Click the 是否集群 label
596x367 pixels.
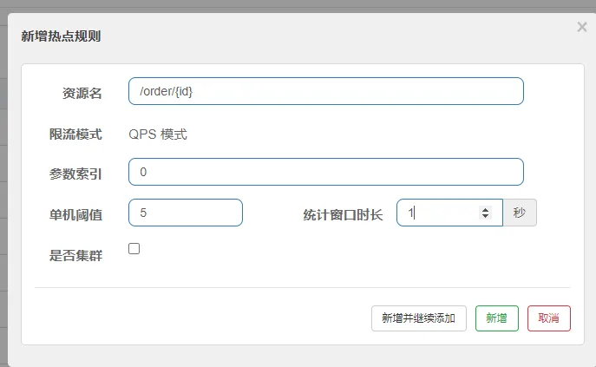point(75,256)
